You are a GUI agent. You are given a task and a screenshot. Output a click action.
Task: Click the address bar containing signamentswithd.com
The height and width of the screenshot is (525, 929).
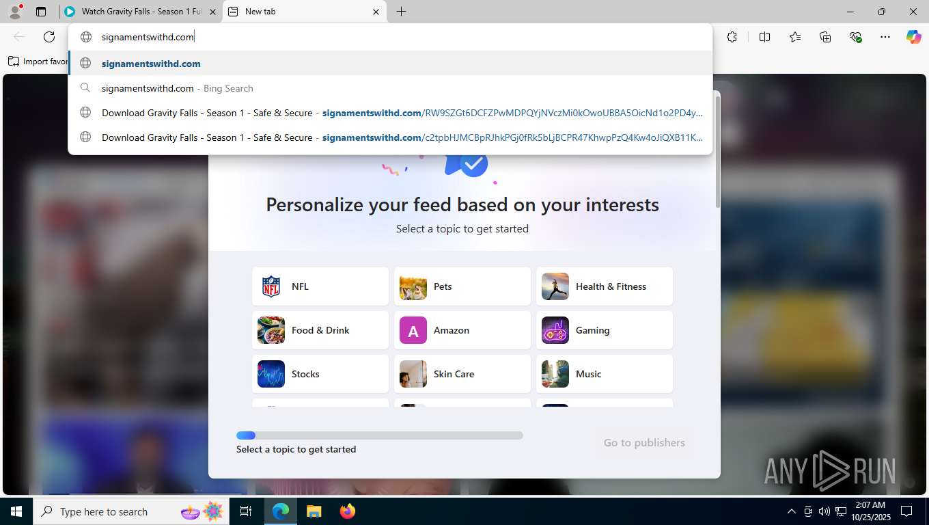click(x=390, y=37)
